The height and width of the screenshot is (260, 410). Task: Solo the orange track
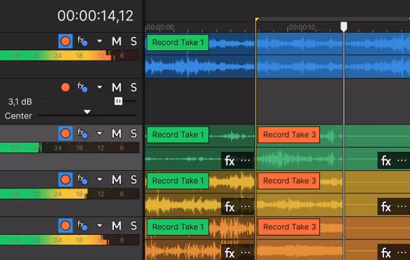click(134, 225)
